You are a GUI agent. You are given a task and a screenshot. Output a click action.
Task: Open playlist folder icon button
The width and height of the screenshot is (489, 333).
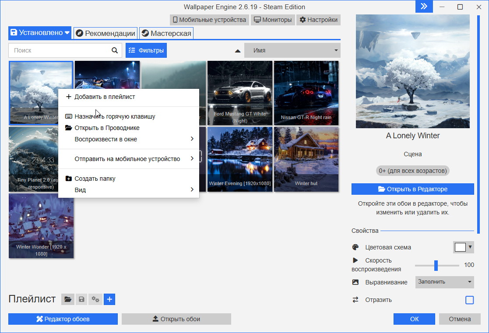68,299
